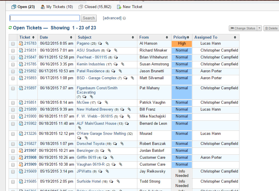Viewport: 279px width, 191px height.
Task: Open the Change Status dropdown arrow
Action: point(259,28)
